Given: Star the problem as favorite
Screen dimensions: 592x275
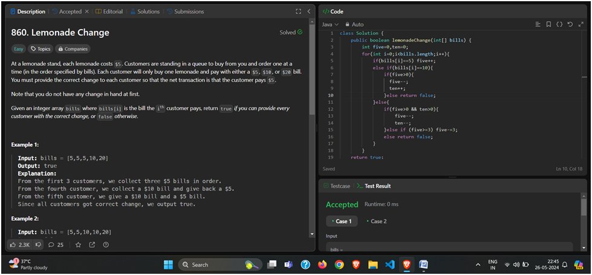Looking at the screenshot, I should [x=78, y=245].
